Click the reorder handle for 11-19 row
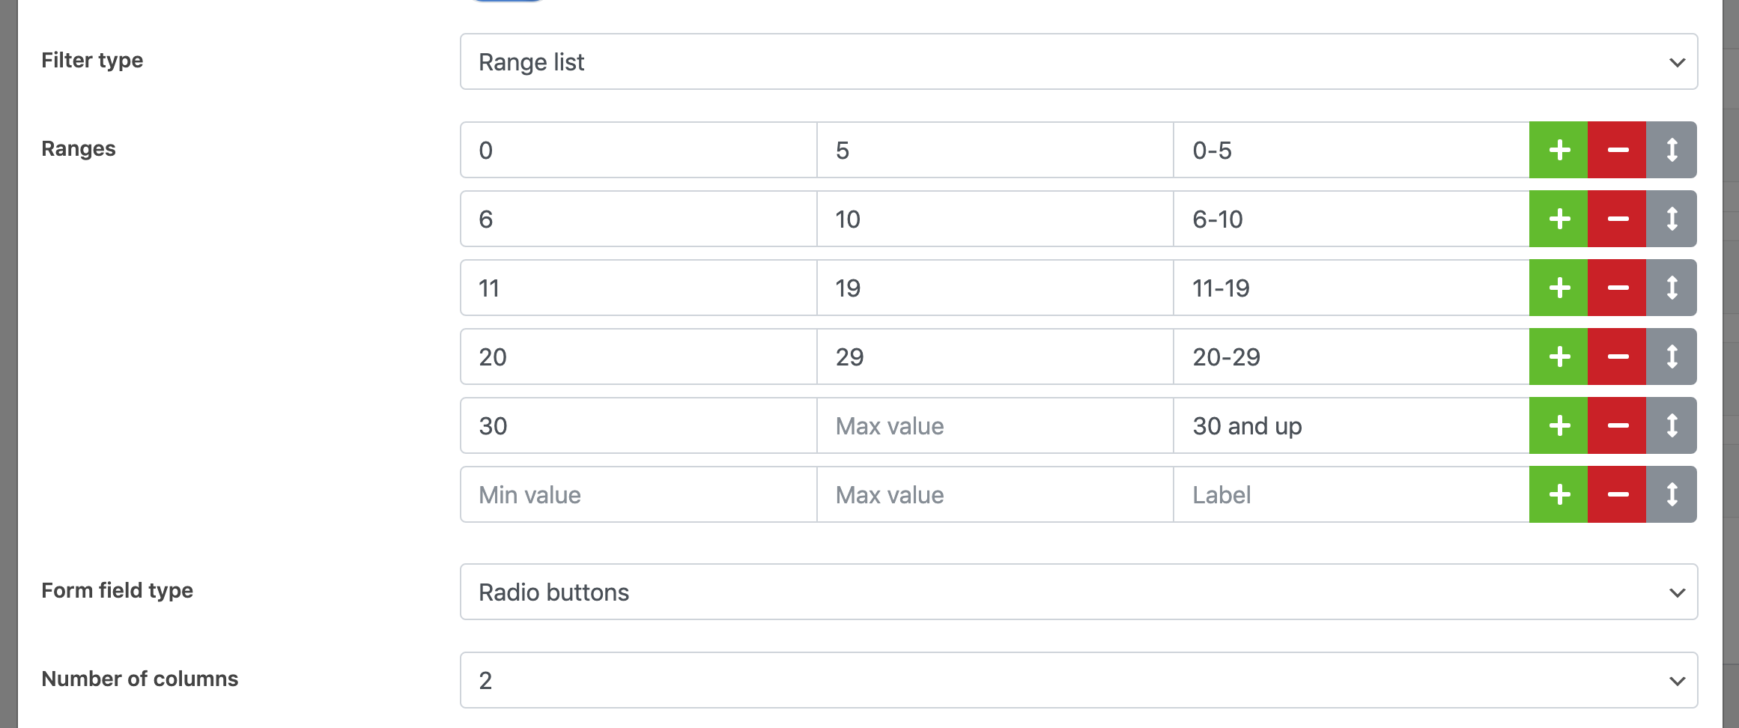 [x=1672, y=288]
